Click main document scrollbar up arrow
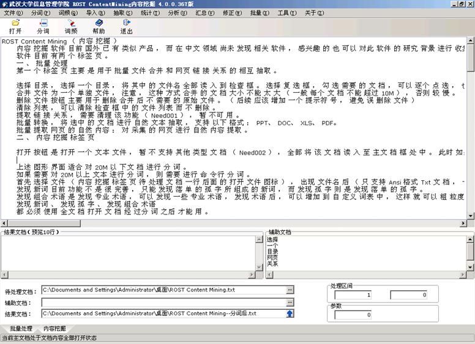475x344 pixels. click(x=470, y=40)
